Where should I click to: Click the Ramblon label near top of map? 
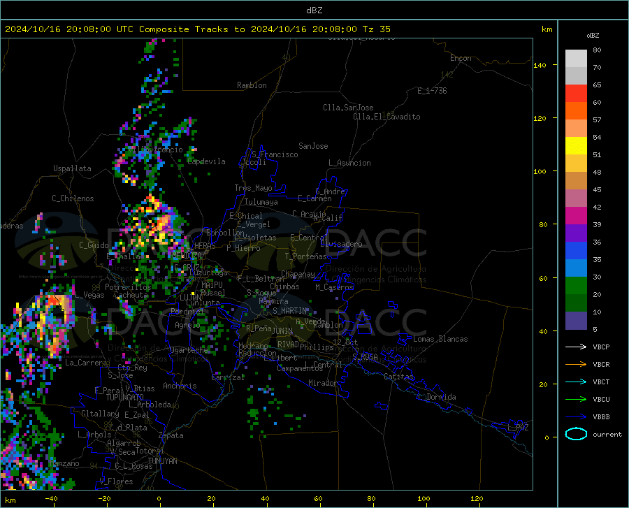click(252, 85)
